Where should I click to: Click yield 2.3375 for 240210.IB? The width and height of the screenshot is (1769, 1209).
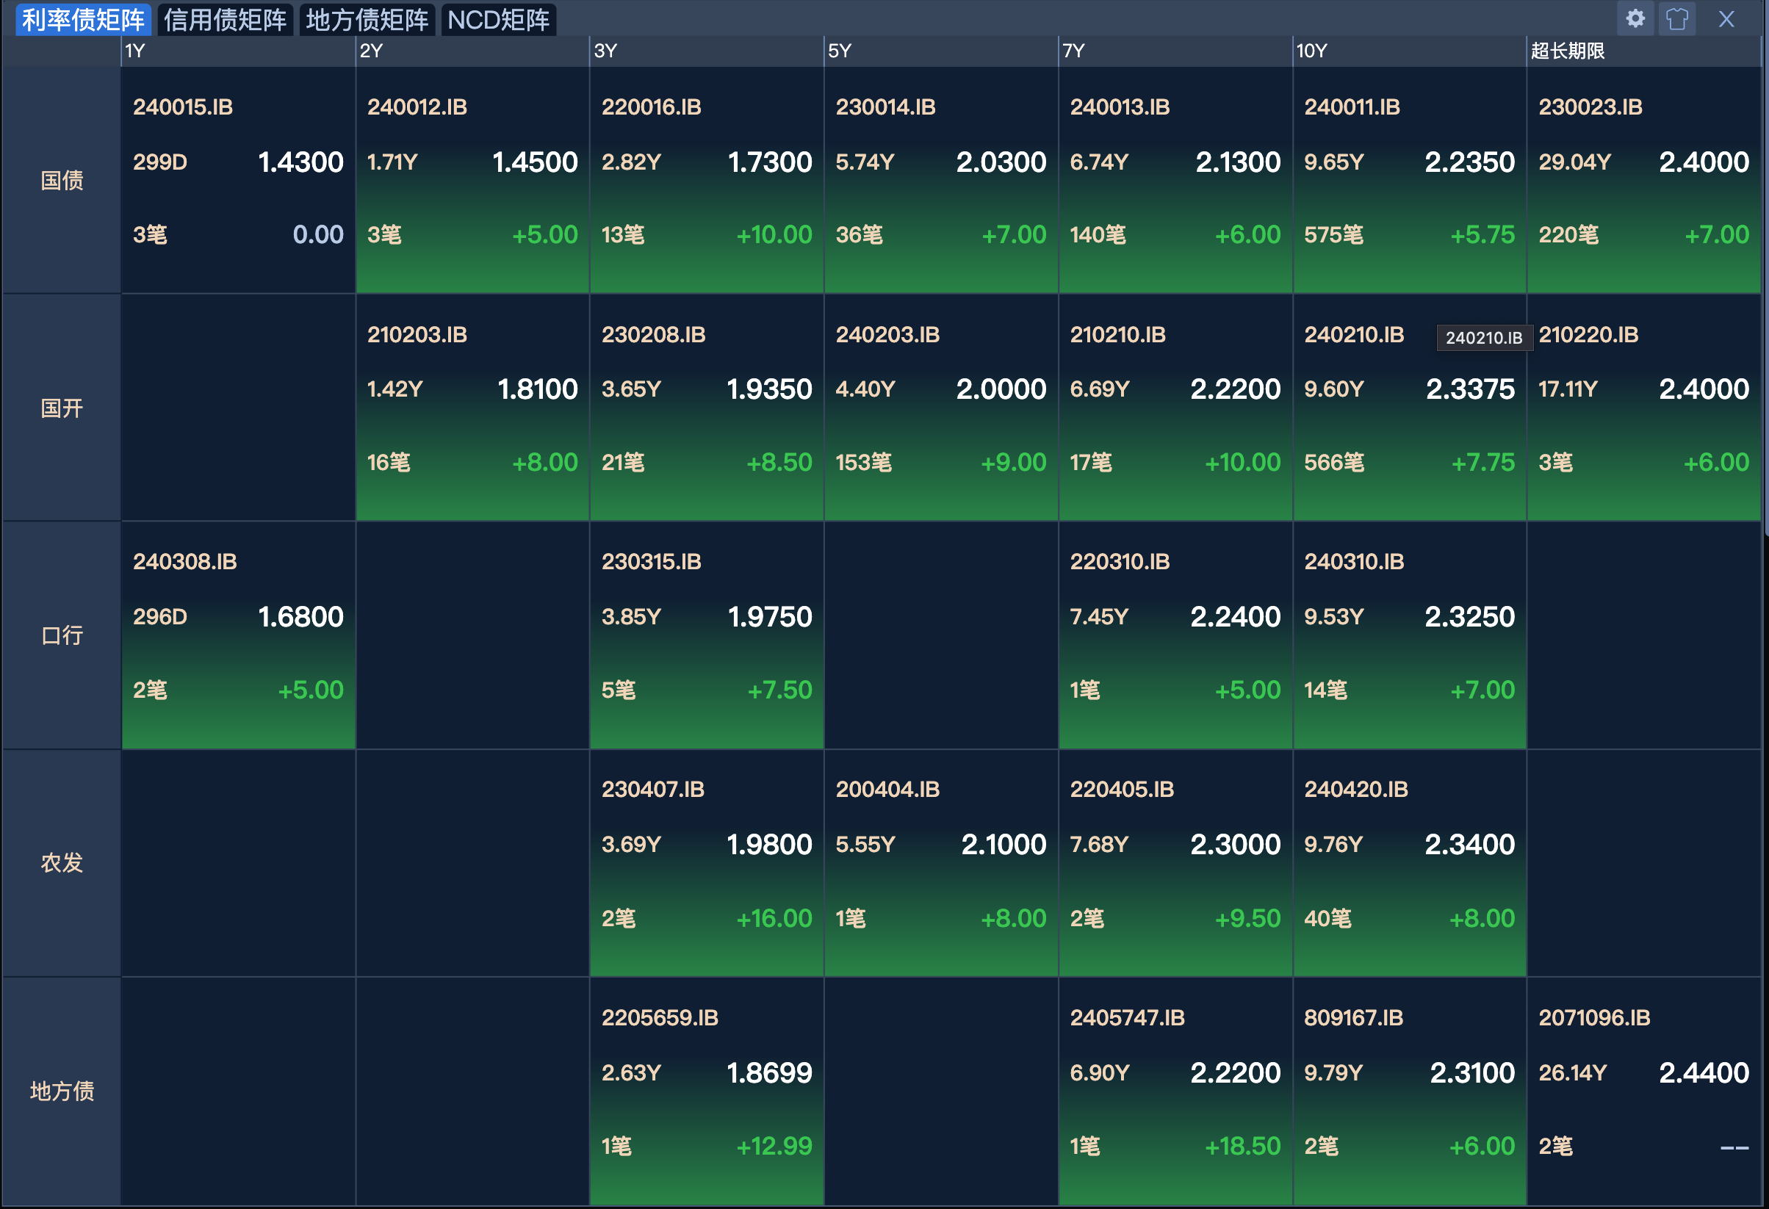pyautogui.click(x=1470, y=389)
